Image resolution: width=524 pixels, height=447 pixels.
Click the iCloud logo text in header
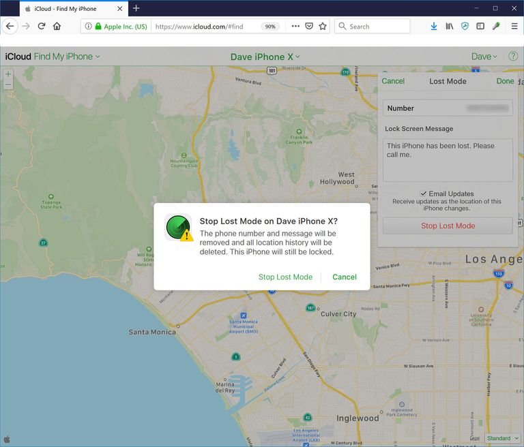[x=18, y=57]
